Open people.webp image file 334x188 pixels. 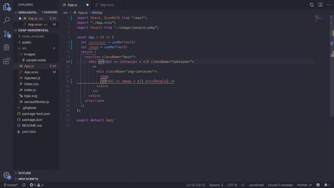tap(36, 60)
